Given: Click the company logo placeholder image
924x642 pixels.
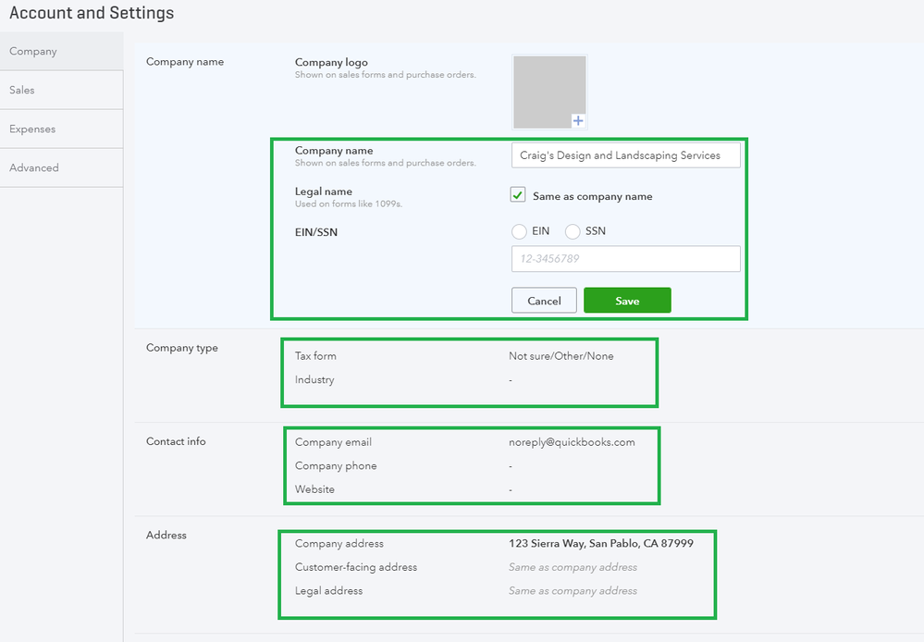Looking at the screenshot, I should [549, 91].
